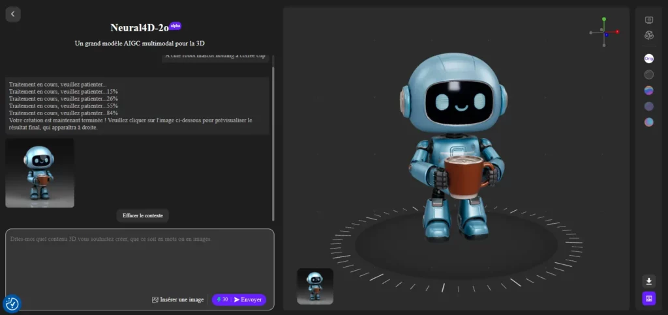The width and height of the screenshot is (668, 315).
Task: Click the red X axis gizmo handle
Action: tap(617, 32)
